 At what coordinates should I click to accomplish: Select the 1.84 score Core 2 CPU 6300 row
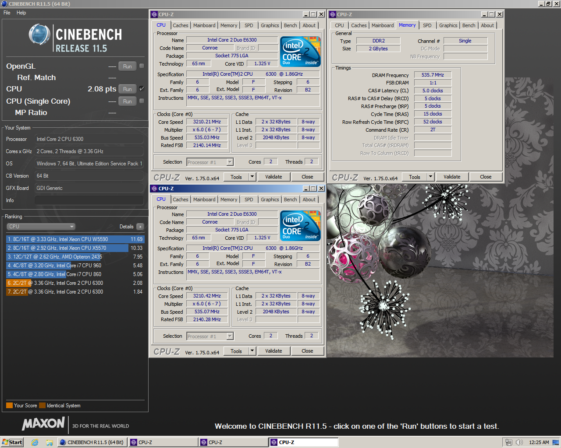click(75, 292)
